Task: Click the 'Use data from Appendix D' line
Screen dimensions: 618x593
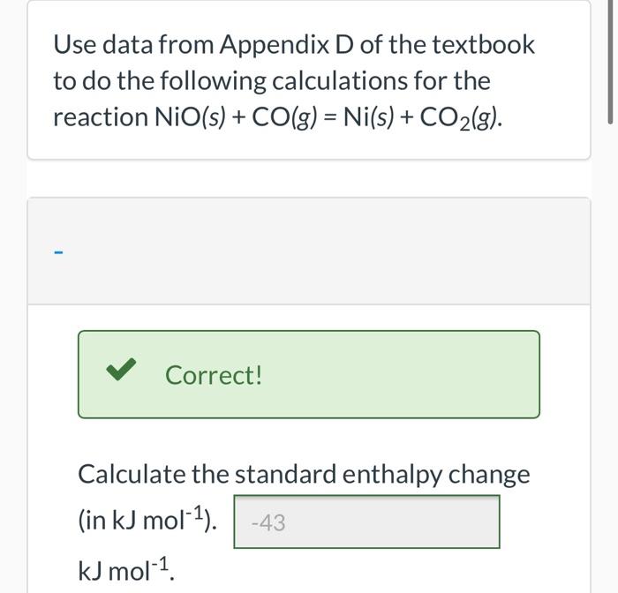Action: (x=294, y=44)
